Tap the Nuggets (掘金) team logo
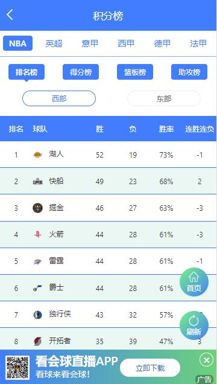Image resolution: width=217 pixels, height=384 pixels. pyautogui.click(x=37, y=208)
